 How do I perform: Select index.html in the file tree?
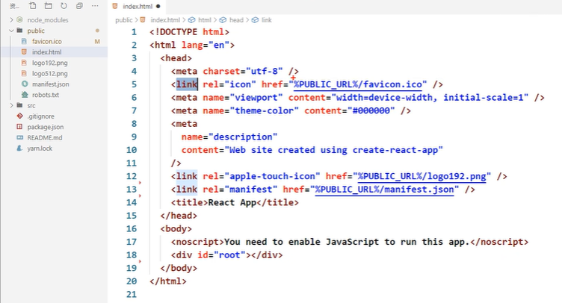[x=46, y=52]
